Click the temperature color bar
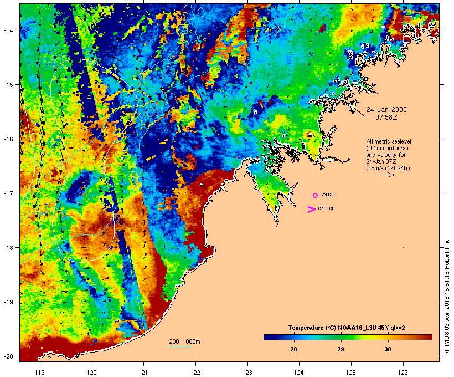The image size is (454, 377). [348, 337]
